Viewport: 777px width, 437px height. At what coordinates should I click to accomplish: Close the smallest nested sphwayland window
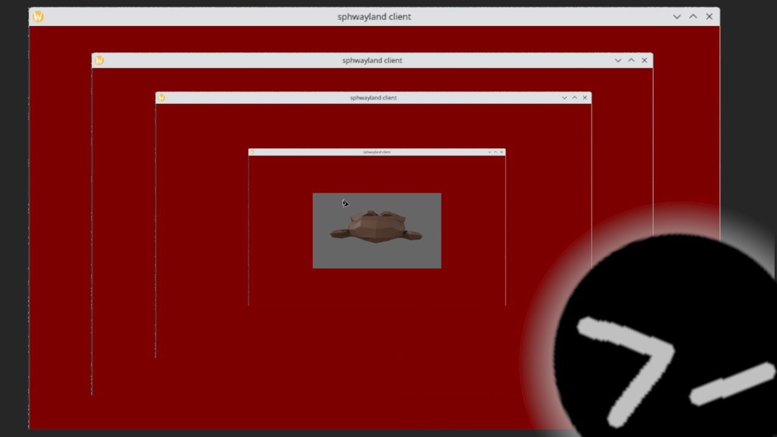(501, 152)
